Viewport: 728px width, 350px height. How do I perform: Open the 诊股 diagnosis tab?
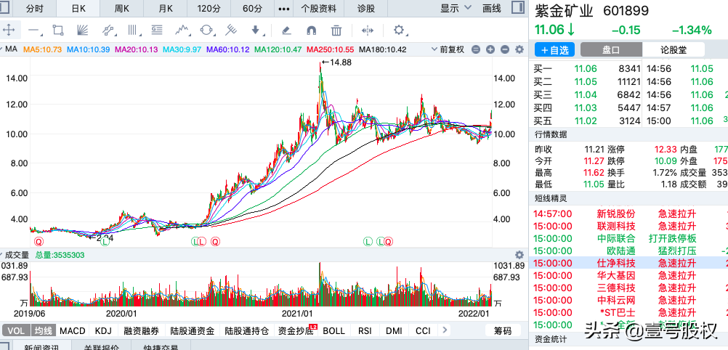tap(366, 9)
